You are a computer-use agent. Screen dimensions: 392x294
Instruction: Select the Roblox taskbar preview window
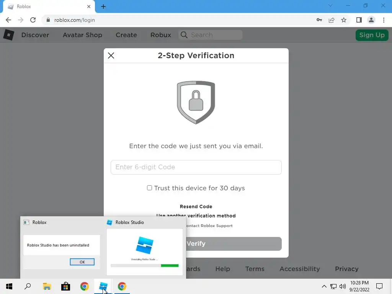[x=62, y=248]
